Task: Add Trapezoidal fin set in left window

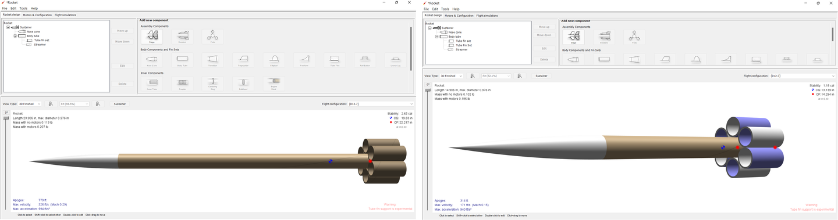Action: point(243,60)
